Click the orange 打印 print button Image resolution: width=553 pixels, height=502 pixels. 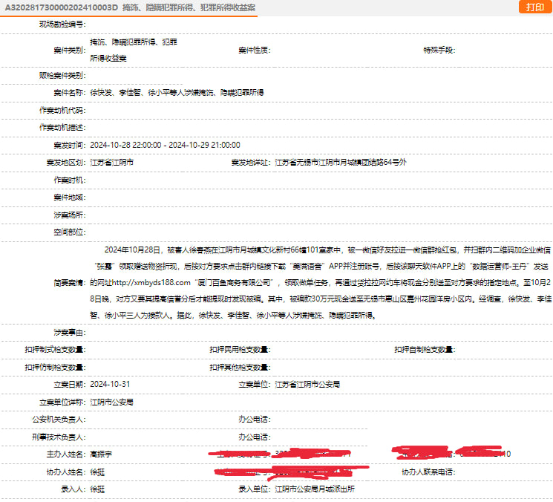534,7
